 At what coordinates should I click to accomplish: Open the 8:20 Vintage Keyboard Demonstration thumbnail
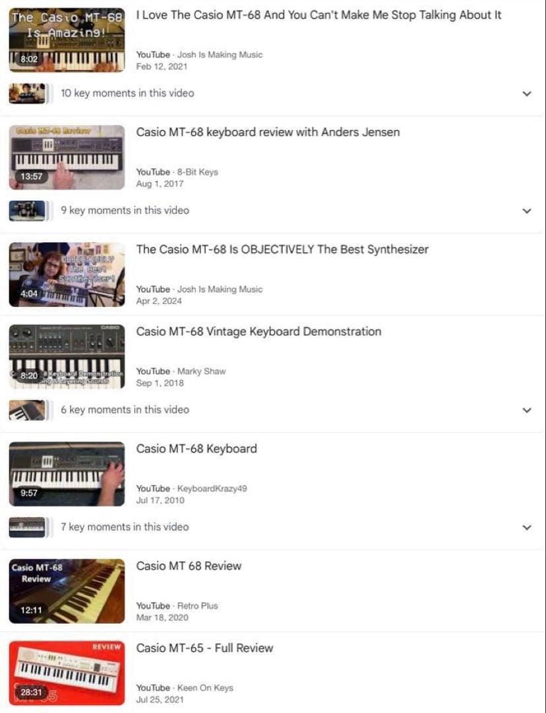(x=67, y=356)
